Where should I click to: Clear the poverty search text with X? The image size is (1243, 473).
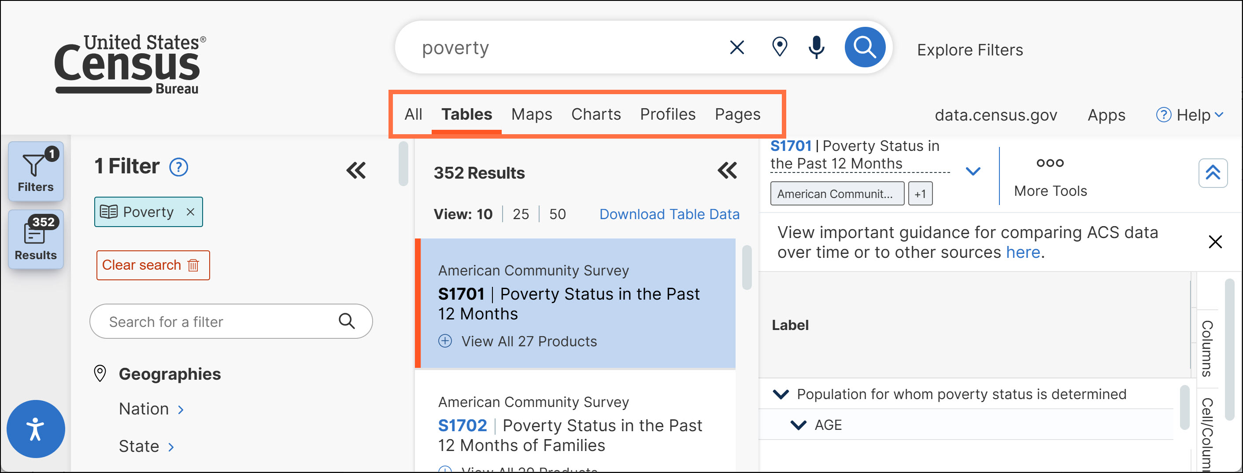[737, 47]
